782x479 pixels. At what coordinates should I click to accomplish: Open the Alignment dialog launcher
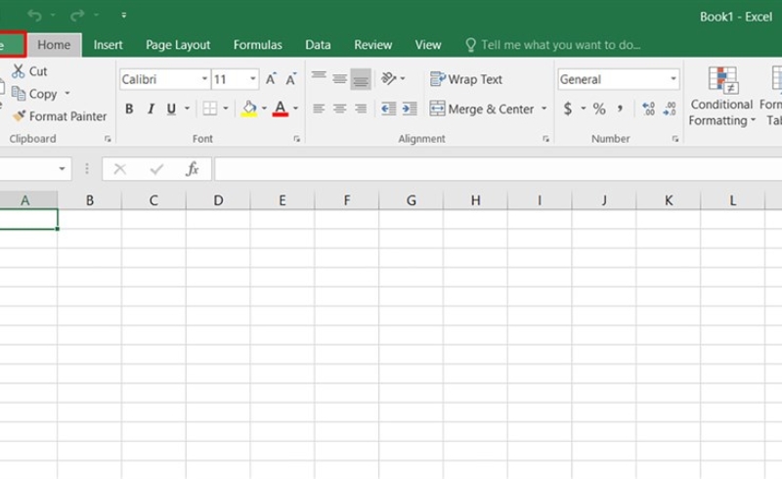tap(546, 139)
